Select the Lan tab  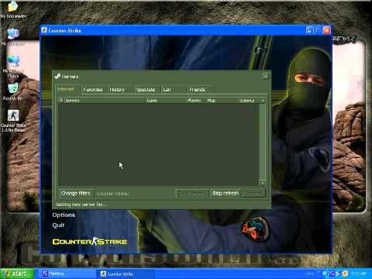click(x=174, y=90)
